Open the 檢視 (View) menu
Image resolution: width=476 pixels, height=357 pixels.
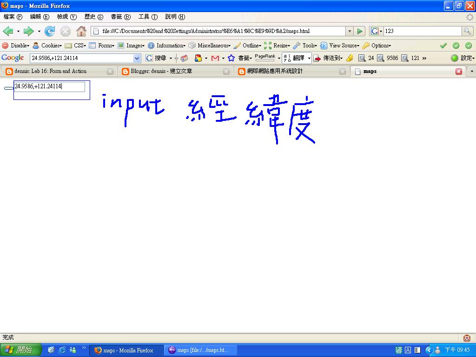point(66,17)
